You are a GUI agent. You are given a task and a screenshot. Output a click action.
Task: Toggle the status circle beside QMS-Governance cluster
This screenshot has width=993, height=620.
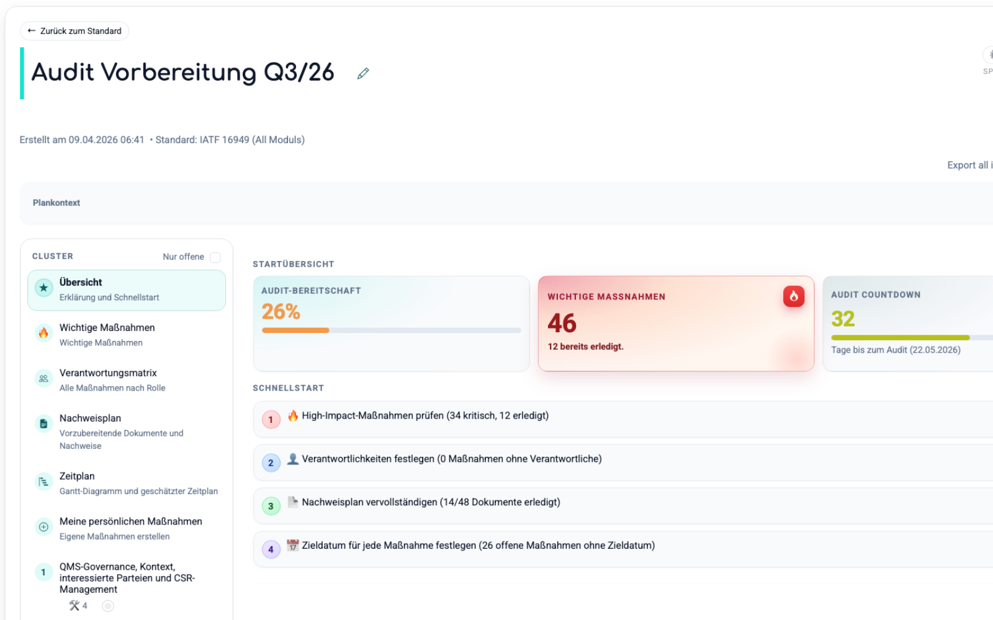(x=107, y=606)
